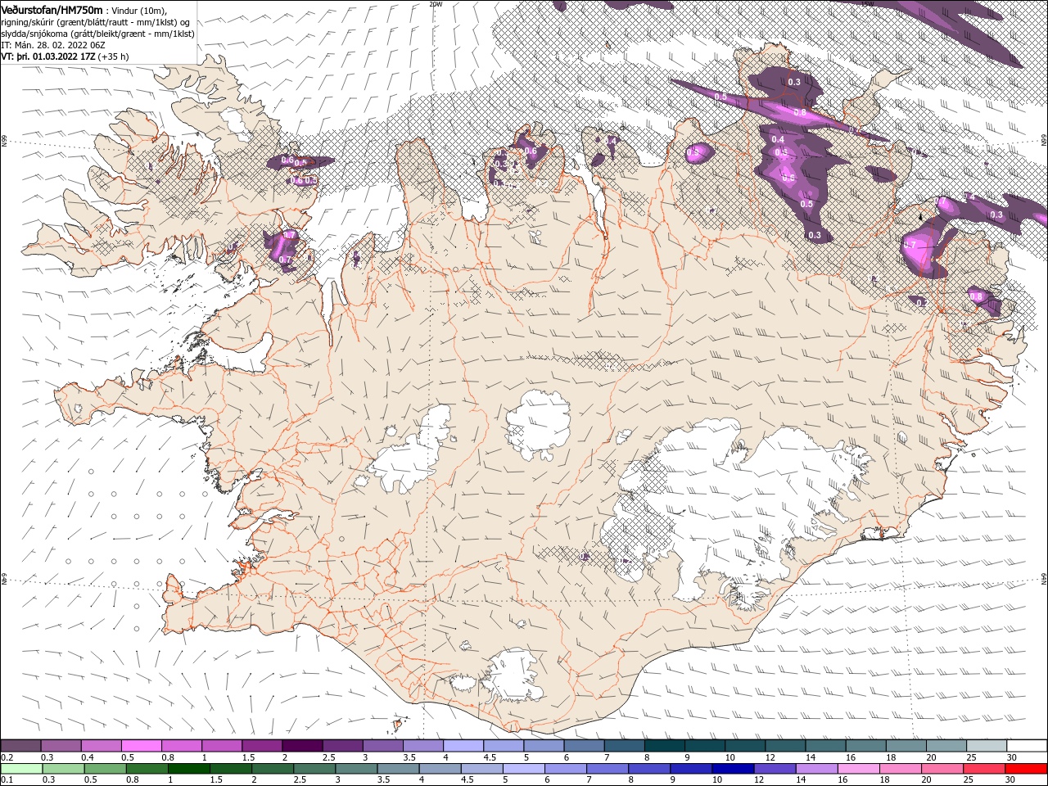Click the purple "0.8" snow cell in the northeast
This screenshot has height=786, width=1048.
pos(800,112)
